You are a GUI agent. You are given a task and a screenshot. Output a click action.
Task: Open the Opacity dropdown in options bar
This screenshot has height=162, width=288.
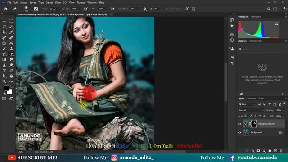click(80, 9)
